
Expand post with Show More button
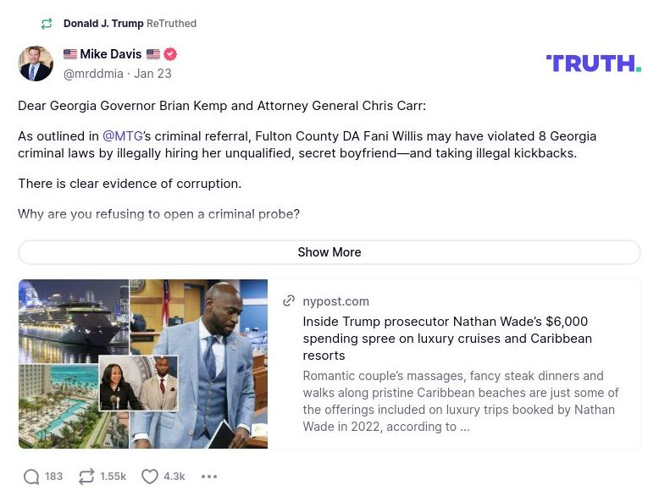pyautogui.click(x=329, y=252)
